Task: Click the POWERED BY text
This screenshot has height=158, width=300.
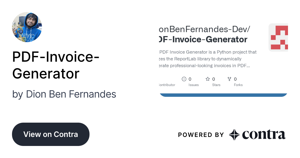Action: point(201,135)
